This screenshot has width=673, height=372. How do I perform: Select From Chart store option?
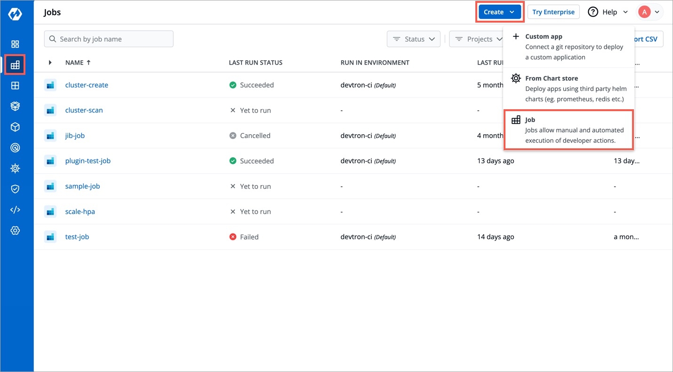(x=569, y=89)
